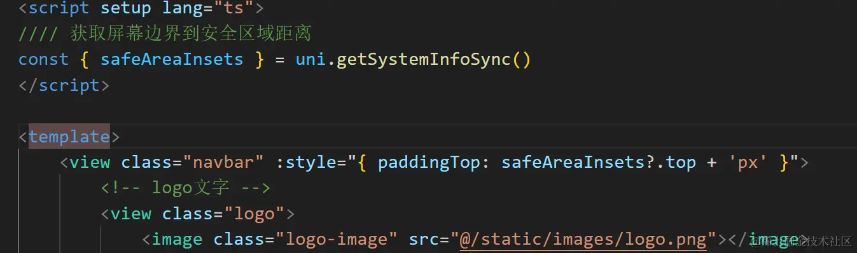Click 'safeAreaInsets?.top' expression
The height and width of the screenshot is (253, 857).
pos(599,163)
